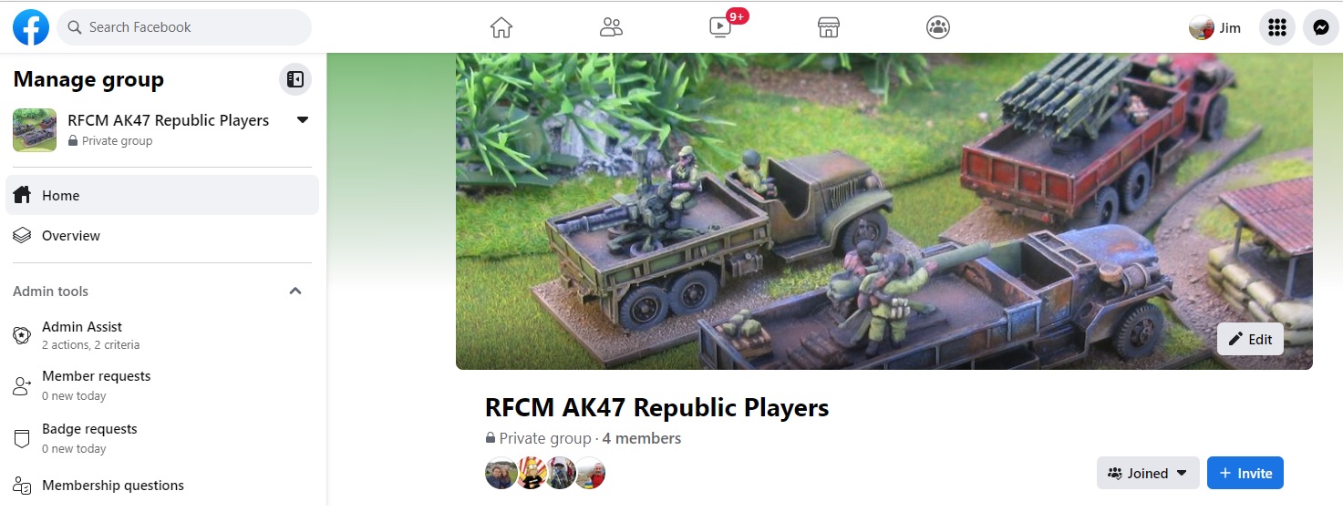1343x532 pixels.
Task: Edit the group cover photo
Action: [1250, 339]
